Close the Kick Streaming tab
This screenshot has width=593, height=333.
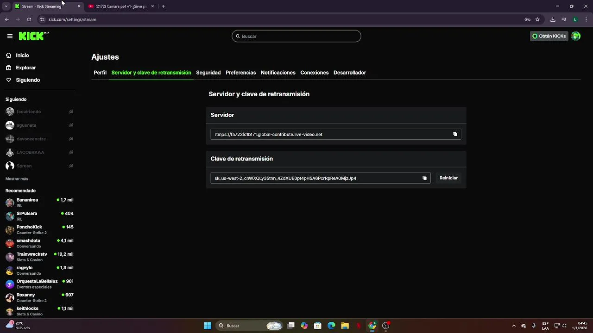click(x=79, y=6)
